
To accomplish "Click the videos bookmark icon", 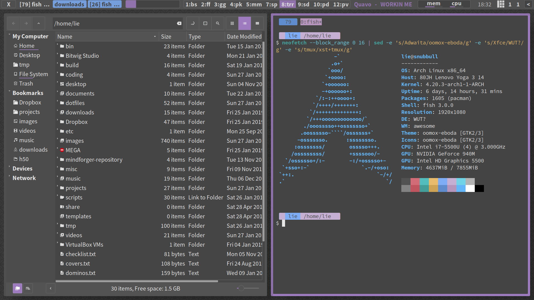I will pyautogui.click(x=16, y=131).
